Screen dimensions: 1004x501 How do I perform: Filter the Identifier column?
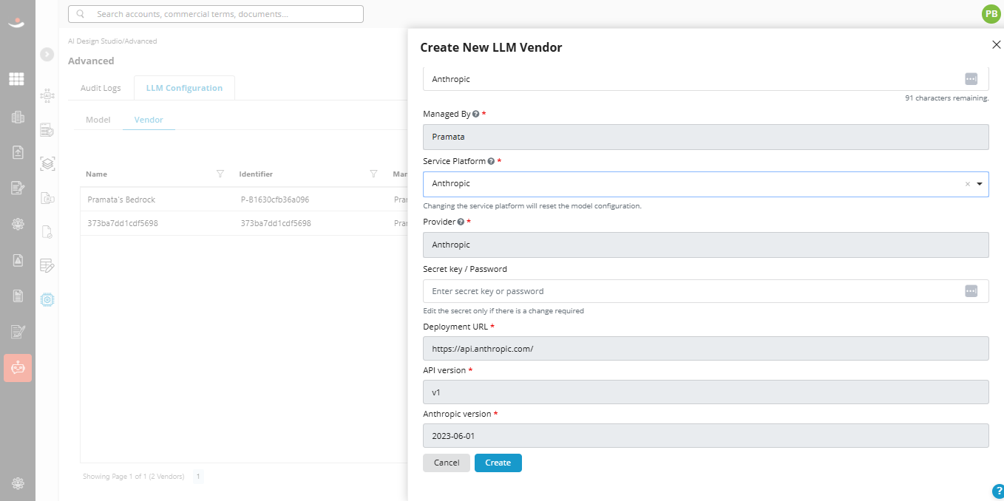tap(373, 174)
